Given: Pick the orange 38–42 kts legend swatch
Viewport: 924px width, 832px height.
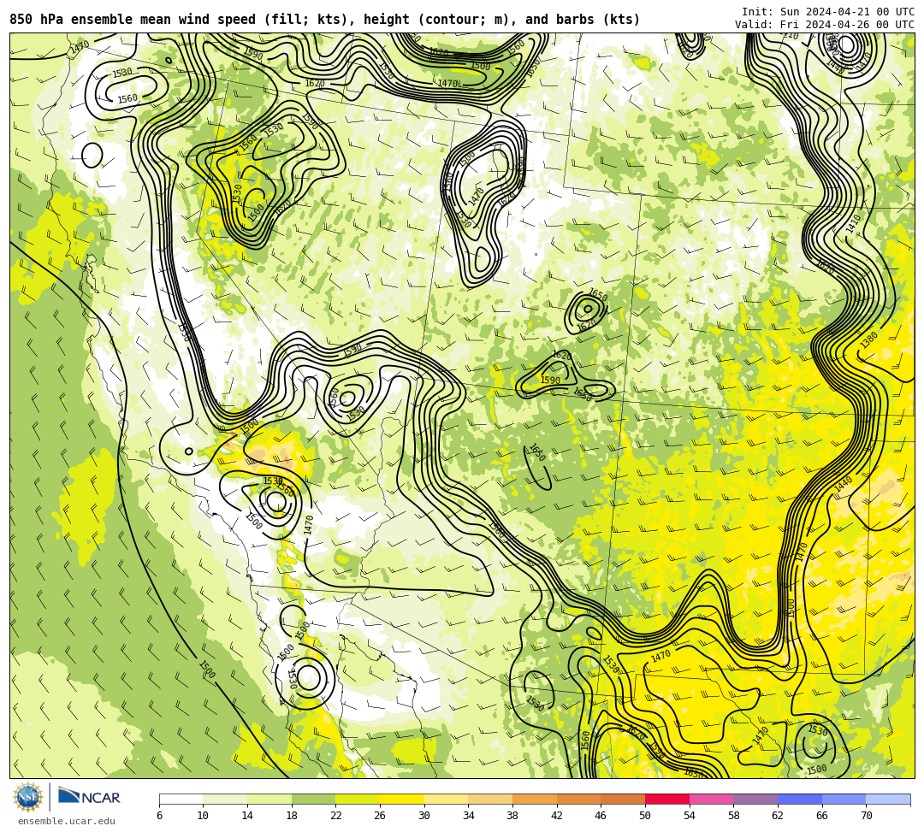Looking at the screenshot, I should [535, 799].
